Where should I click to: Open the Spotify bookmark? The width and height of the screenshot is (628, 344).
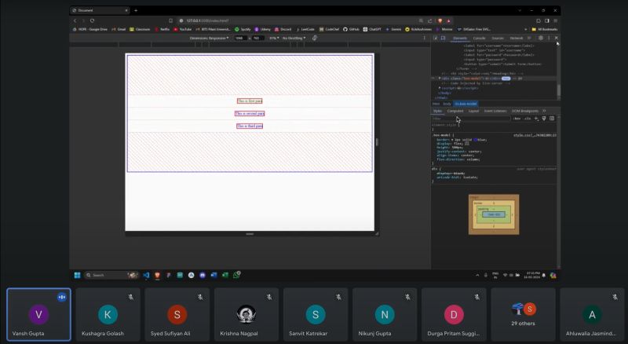tap(243, 29)
